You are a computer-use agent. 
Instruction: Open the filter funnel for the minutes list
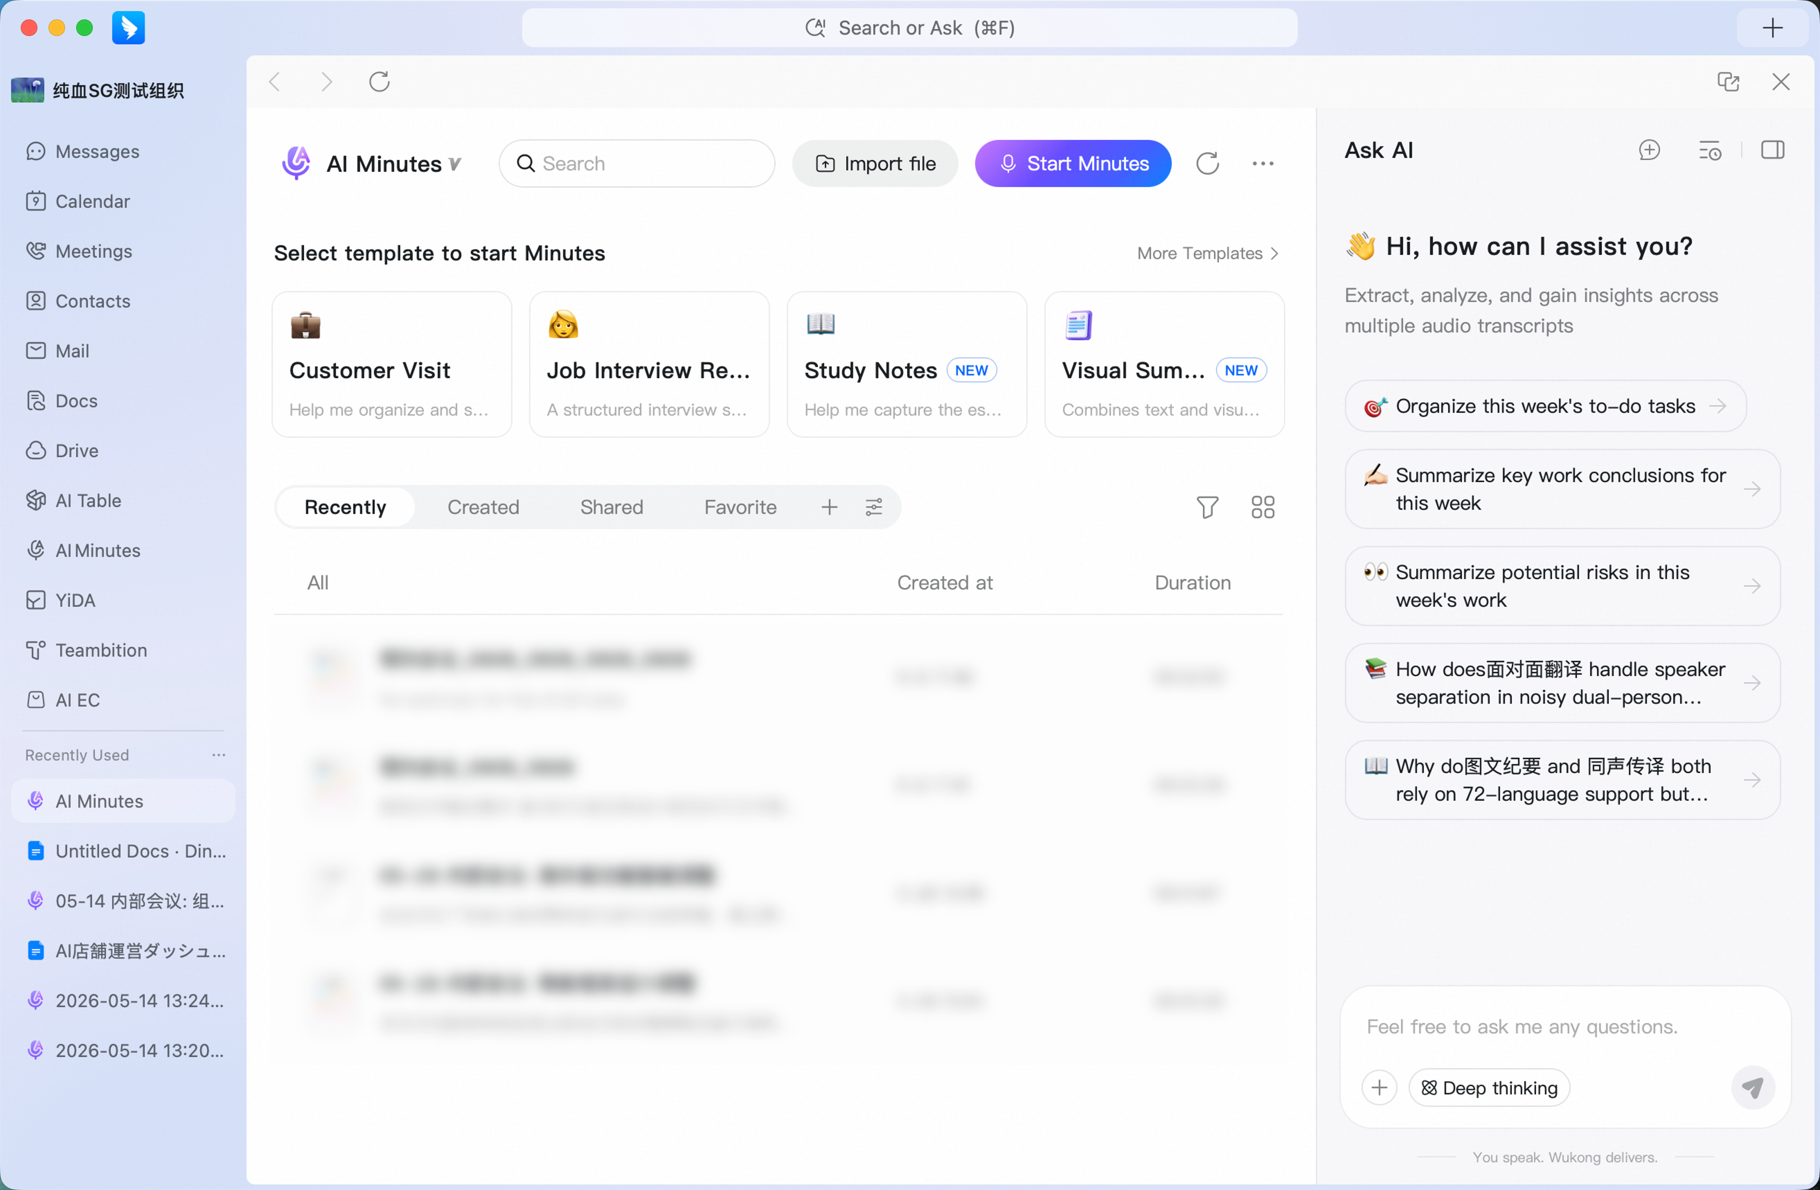coord(1207,507)
